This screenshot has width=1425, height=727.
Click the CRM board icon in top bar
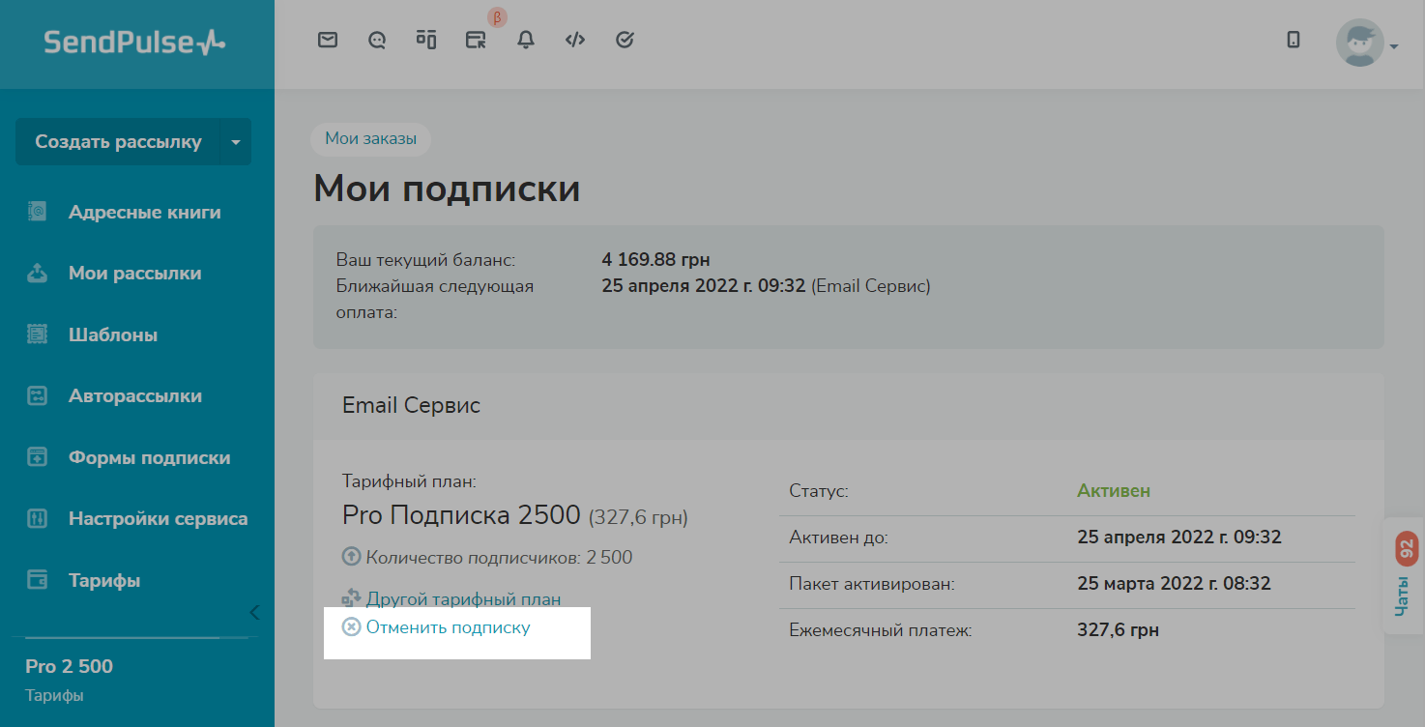[426, 40]
